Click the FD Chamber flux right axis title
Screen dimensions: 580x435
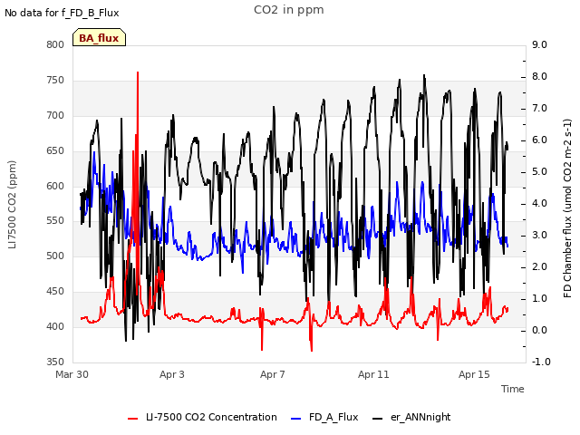[567, 208]
